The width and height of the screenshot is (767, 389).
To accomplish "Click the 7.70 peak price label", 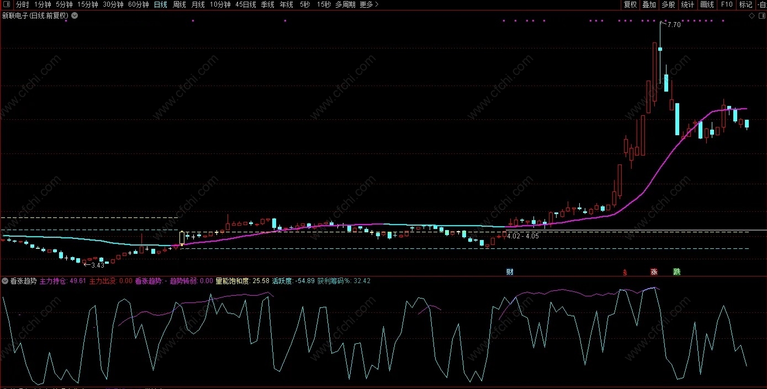I will [x=674, y=25].
